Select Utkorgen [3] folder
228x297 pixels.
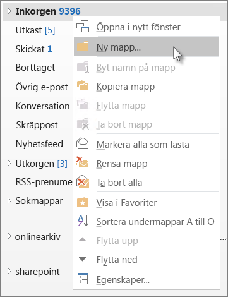[x=41, y=164]
